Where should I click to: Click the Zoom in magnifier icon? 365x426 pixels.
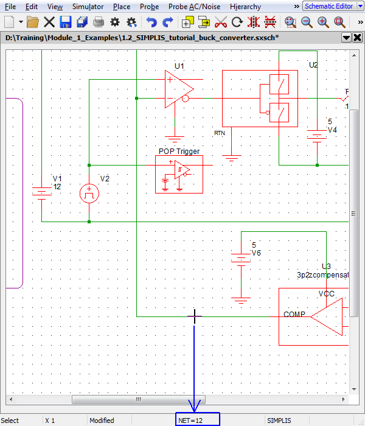(323, 23)
